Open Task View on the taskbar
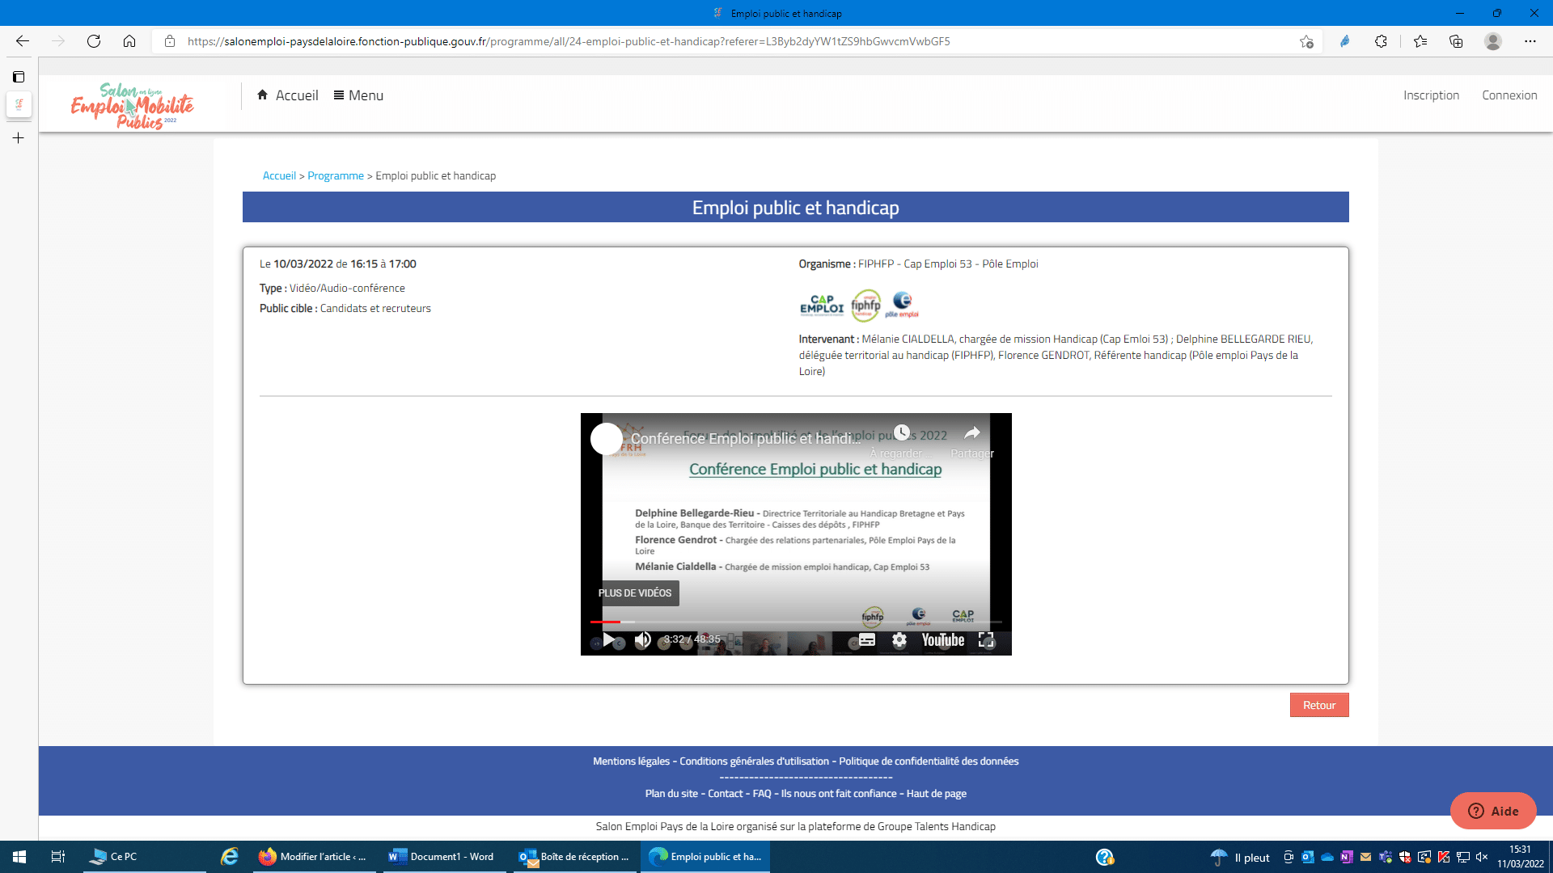 pyautogui.click(x=58, y=857)
